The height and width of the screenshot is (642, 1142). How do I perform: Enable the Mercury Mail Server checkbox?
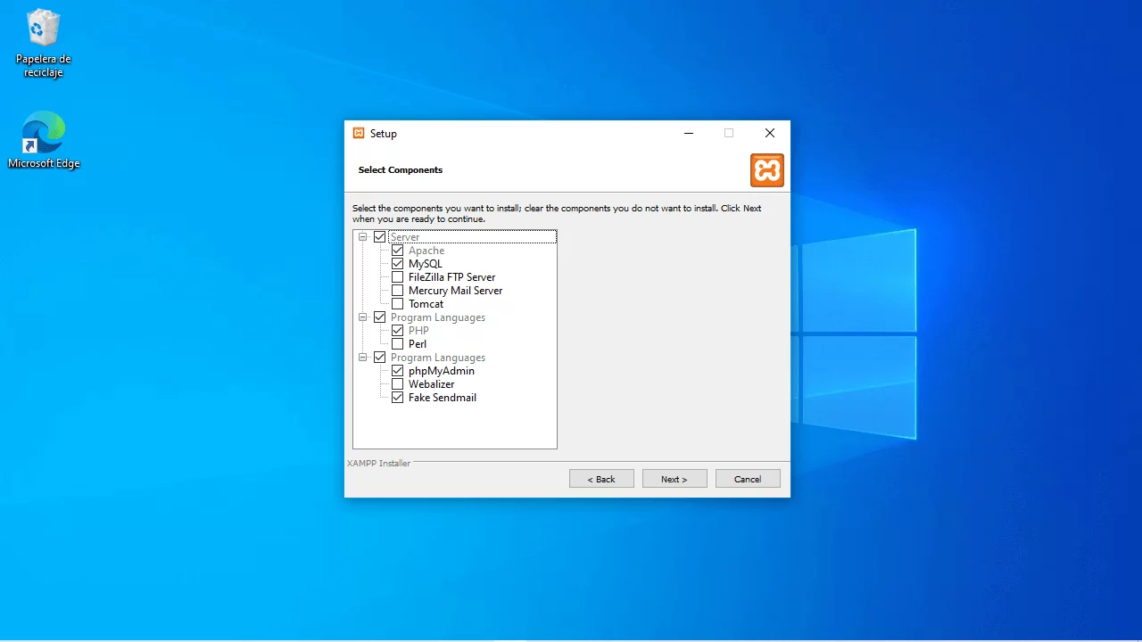[398, 291]
